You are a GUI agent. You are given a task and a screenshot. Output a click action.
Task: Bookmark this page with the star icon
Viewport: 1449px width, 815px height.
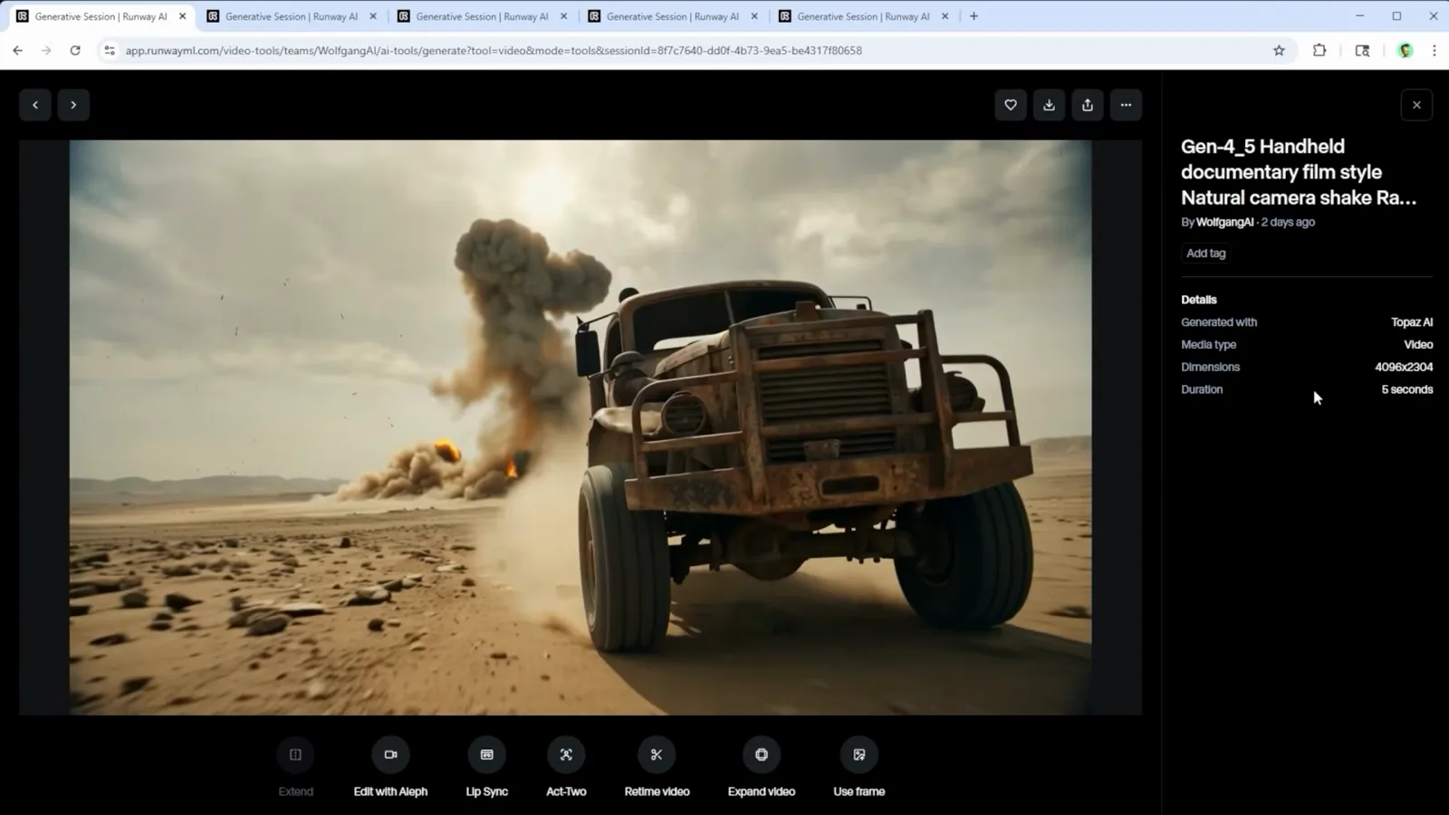(1279, 51)
